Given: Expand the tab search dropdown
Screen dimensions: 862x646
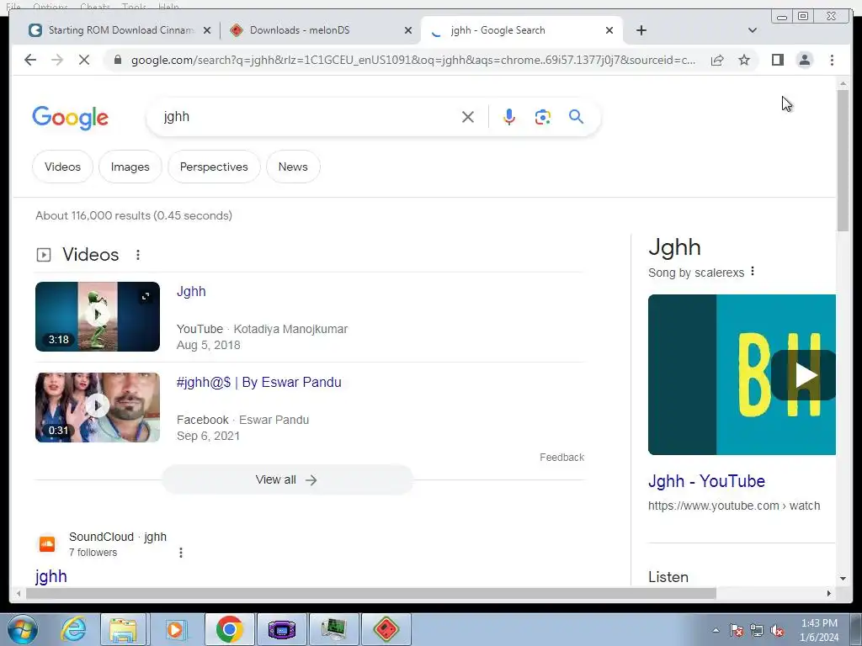Looking at the screenshot, I should pos(753,30).
